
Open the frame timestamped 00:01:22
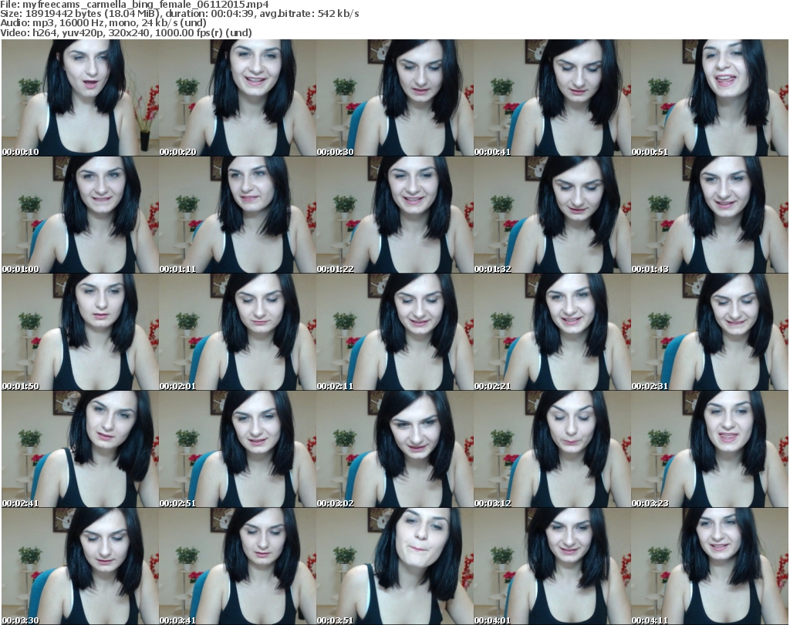pyautogui.click(x=394, y=215)
